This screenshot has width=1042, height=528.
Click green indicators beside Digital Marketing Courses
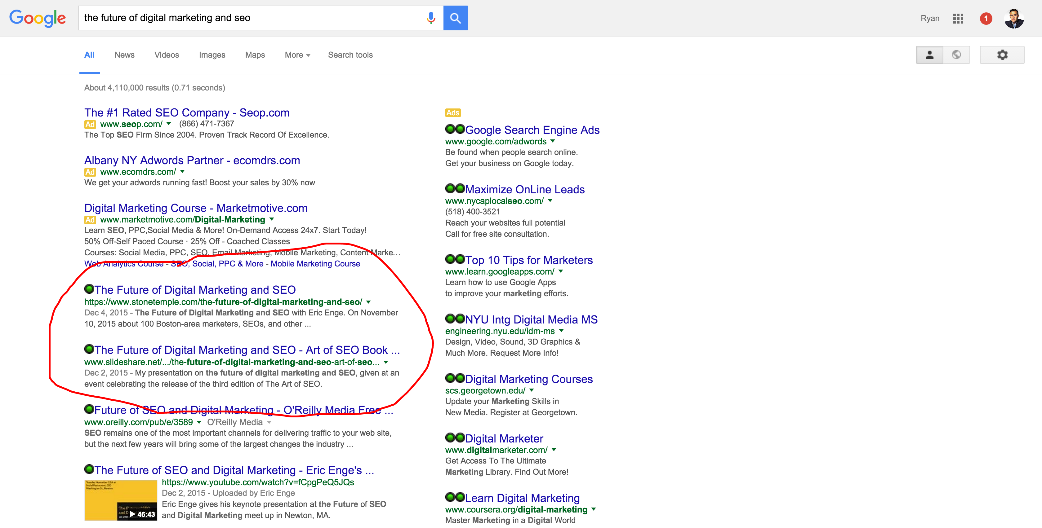click(x=455, y=378)
